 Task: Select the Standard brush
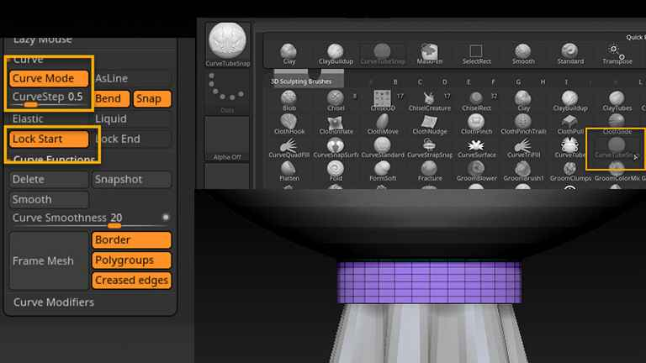pyautogui.click(x=570, y=55)
